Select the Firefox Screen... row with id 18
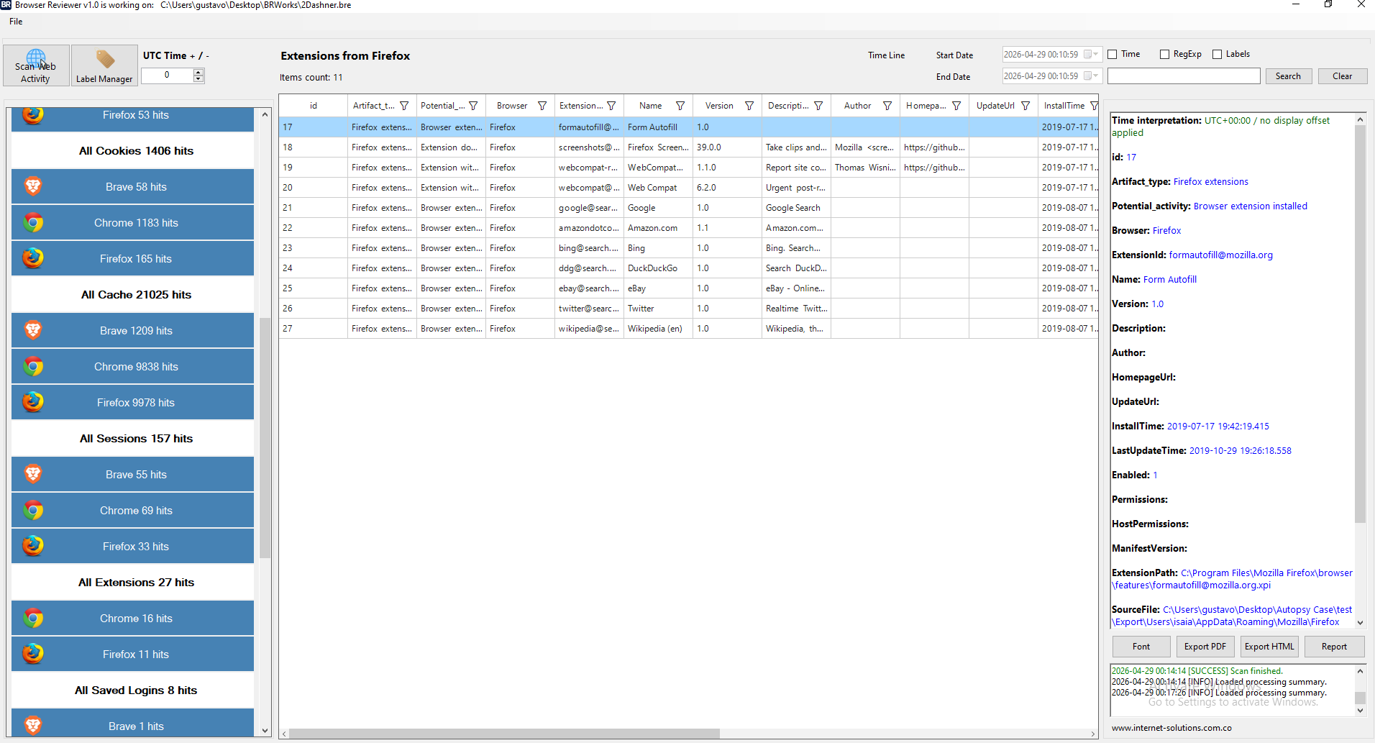The image size is (1375, 743). (x=688, y=147)
